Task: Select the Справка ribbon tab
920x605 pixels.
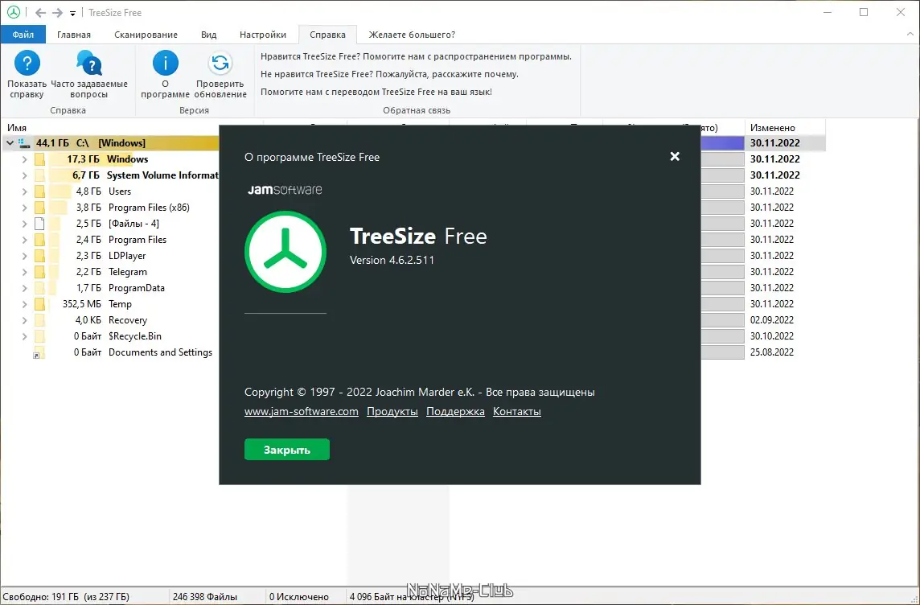Action: pyautogui.click(x=327, y=35)
